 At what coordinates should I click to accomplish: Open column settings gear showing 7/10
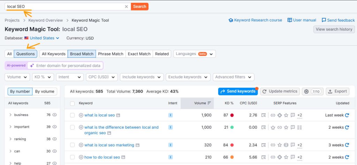click(x=313, y=91)
